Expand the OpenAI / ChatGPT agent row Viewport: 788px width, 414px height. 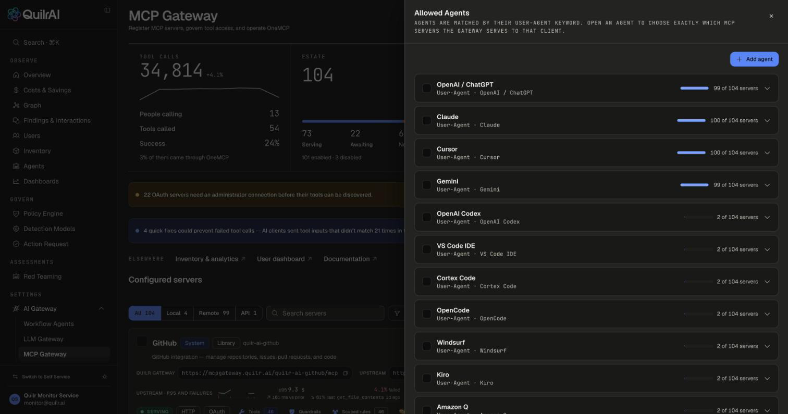click(767, 89)
